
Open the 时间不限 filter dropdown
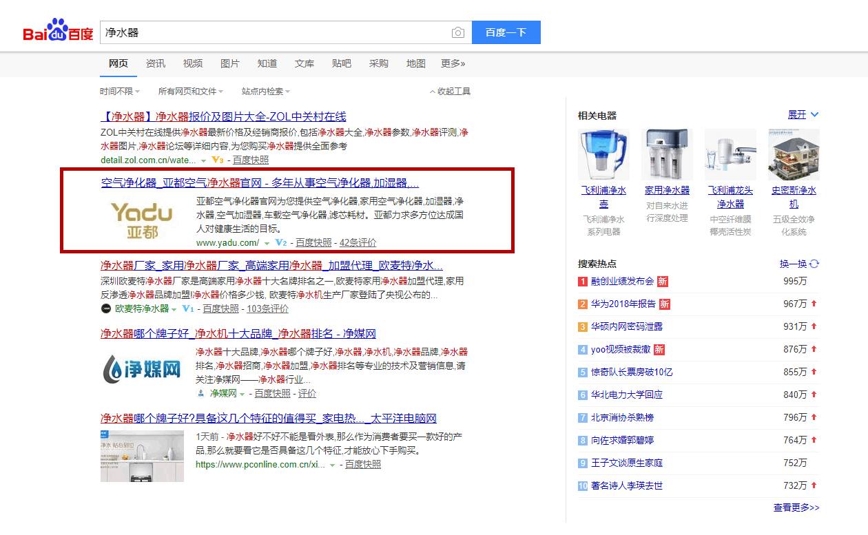(120, 91)
